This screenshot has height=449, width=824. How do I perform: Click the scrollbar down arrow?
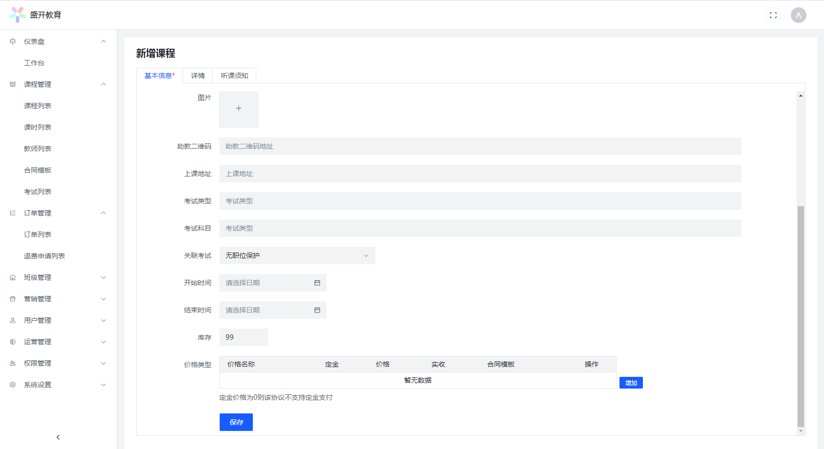801,431
